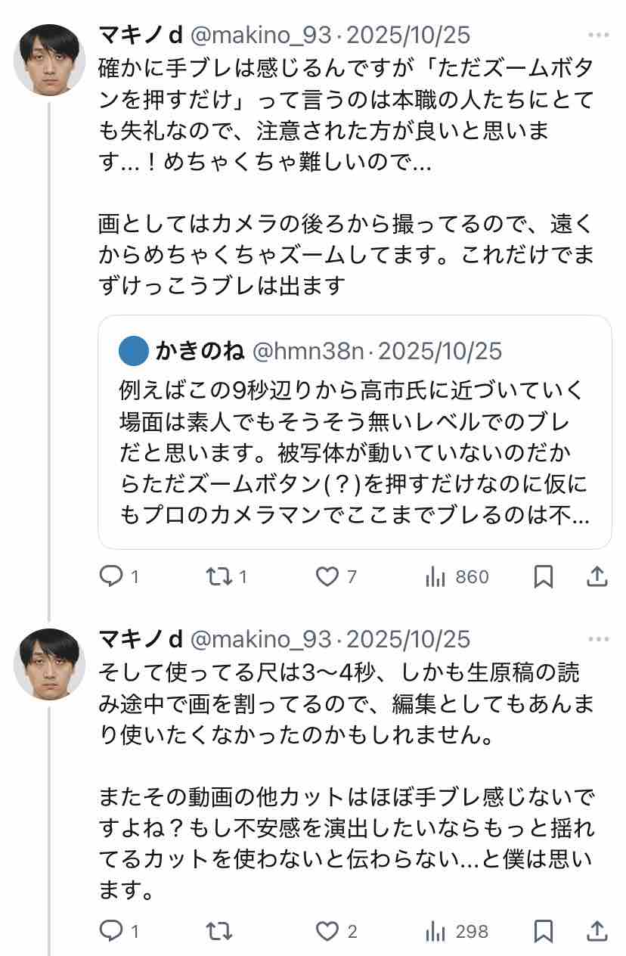Like the first tweet with 7 likes
The image size is (626, 956).
pos(327,577)
